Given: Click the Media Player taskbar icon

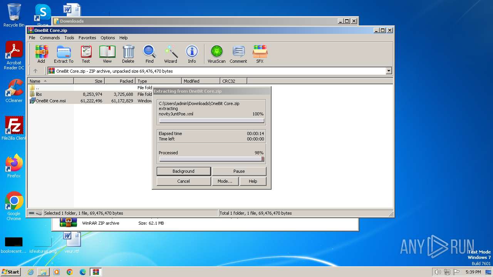Looking at the screenshot, I should [x=57, y=272].
